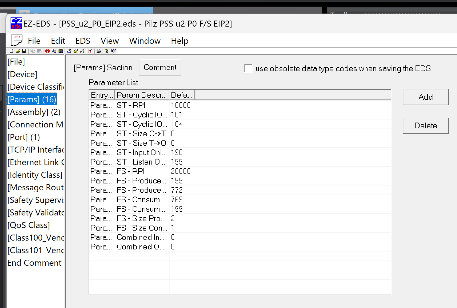This screenshot has width=457, height=308.
Task: Open the EDS menu
Action: pyautogui.click(x=83, y=41)
